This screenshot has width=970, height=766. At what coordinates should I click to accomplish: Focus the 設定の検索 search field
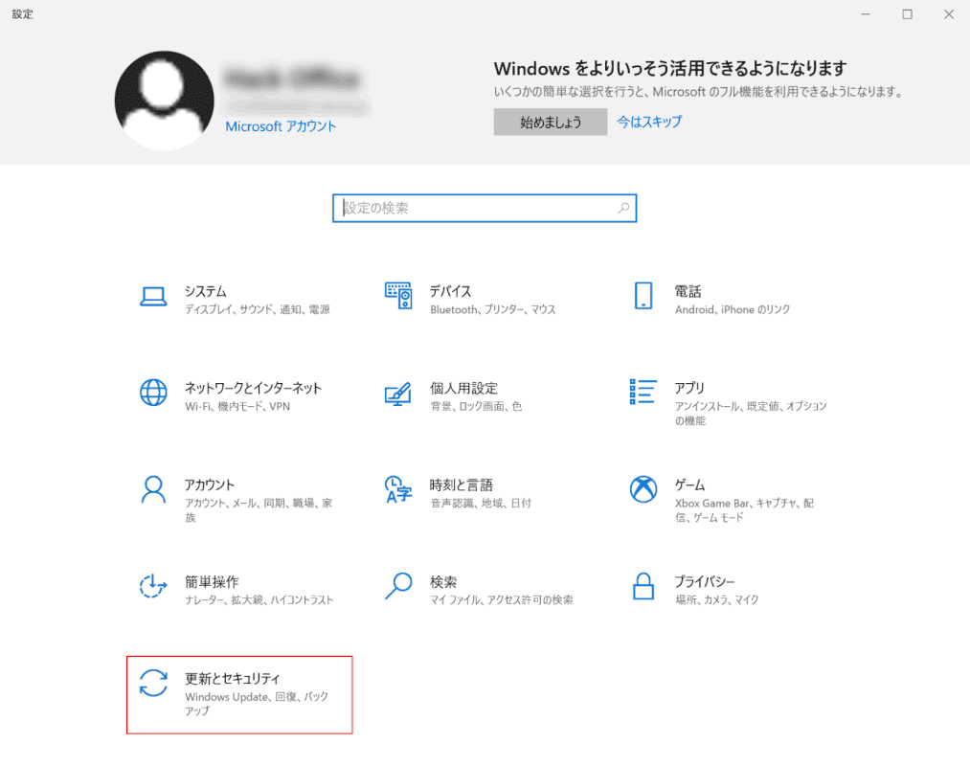485,208
